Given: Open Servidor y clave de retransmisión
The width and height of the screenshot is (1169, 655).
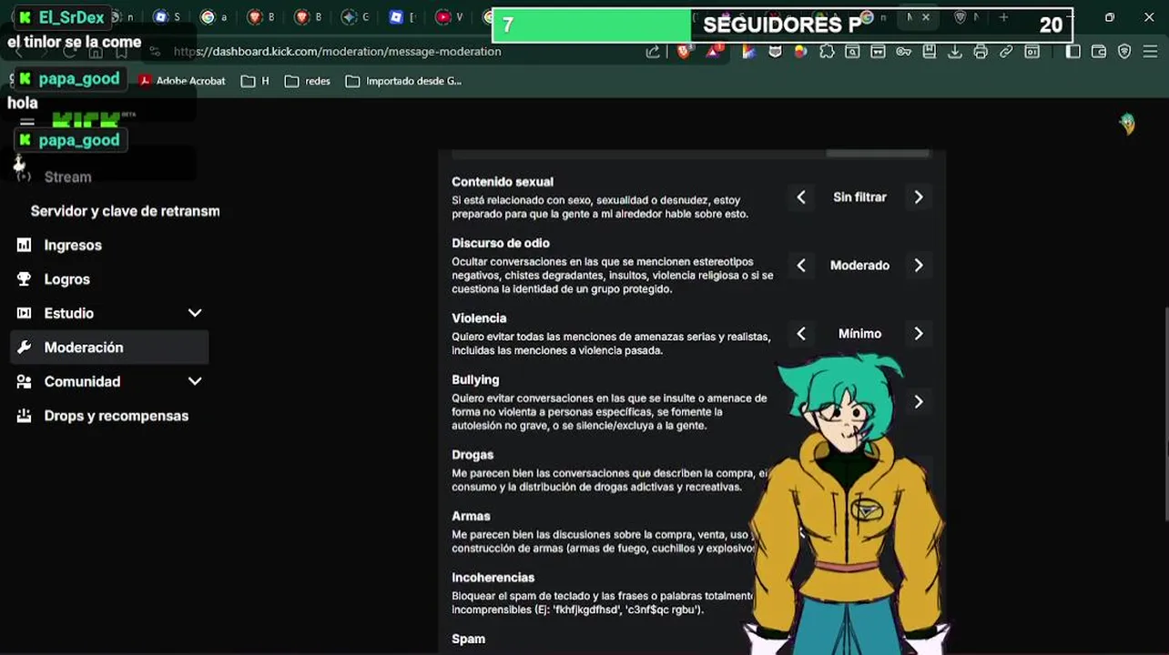Looking at the screenshot, I should (x=125, y=211).
